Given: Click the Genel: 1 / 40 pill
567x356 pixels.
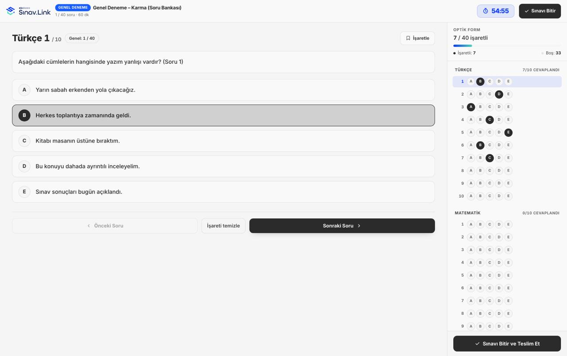Looking at the screenshot, I should (82, 39).
